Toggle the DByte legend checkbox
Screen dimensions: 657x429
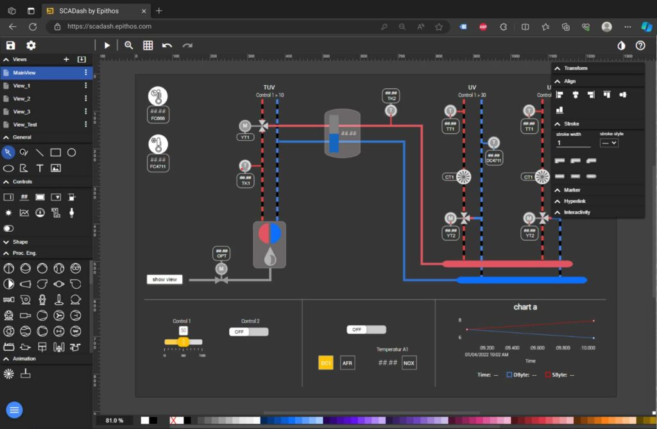[x=509, y=375]
